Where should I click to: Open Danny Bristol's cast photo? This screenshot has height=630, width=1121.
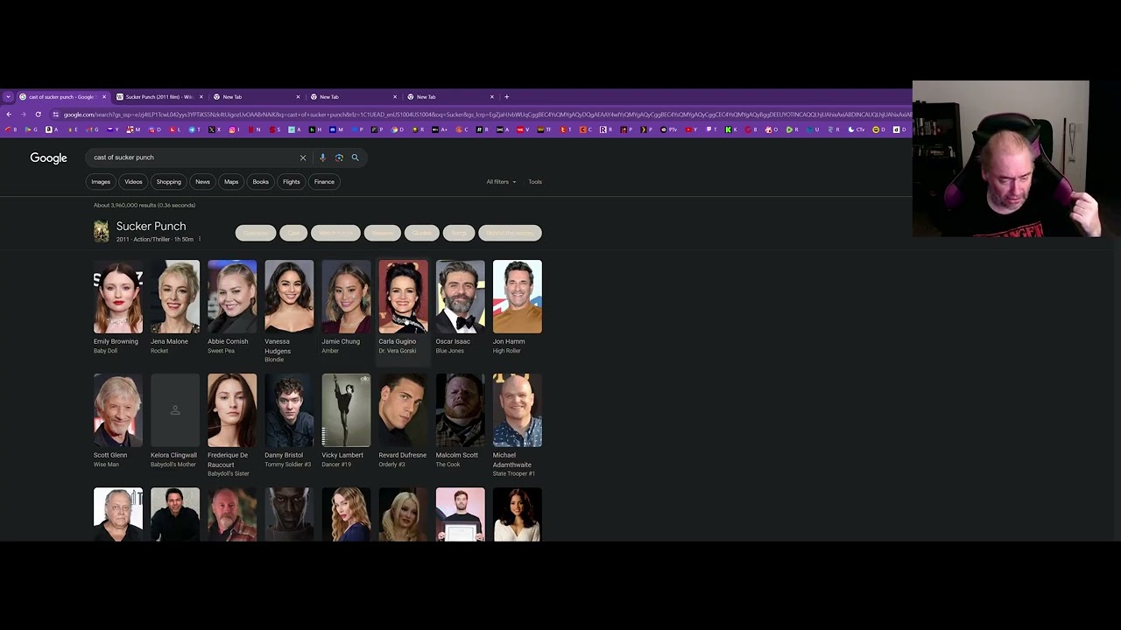click(x=289, y=410)
